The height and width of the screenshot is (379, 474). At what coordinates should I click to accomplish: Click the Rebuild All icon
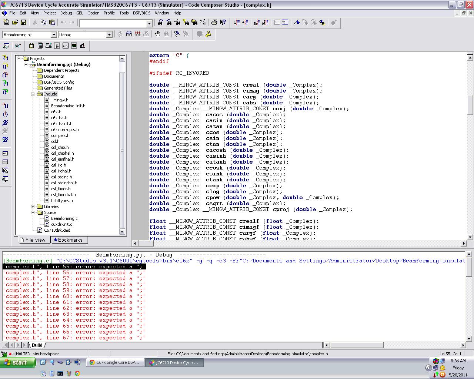[137, 34]
